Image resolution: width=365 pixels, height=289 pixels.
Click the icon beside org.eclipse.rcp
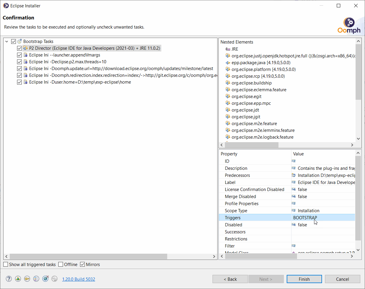[228, 76]
